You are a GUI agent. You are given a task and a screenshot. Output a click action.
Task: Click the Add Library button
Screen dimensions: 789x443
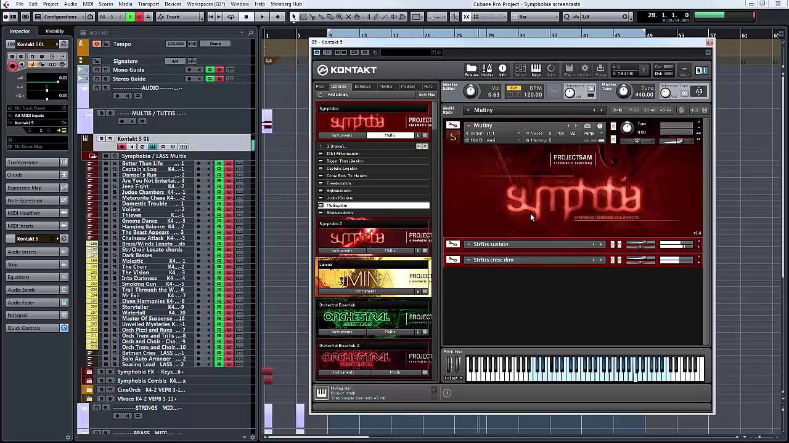pyautogui.click(x=338, y=95)
